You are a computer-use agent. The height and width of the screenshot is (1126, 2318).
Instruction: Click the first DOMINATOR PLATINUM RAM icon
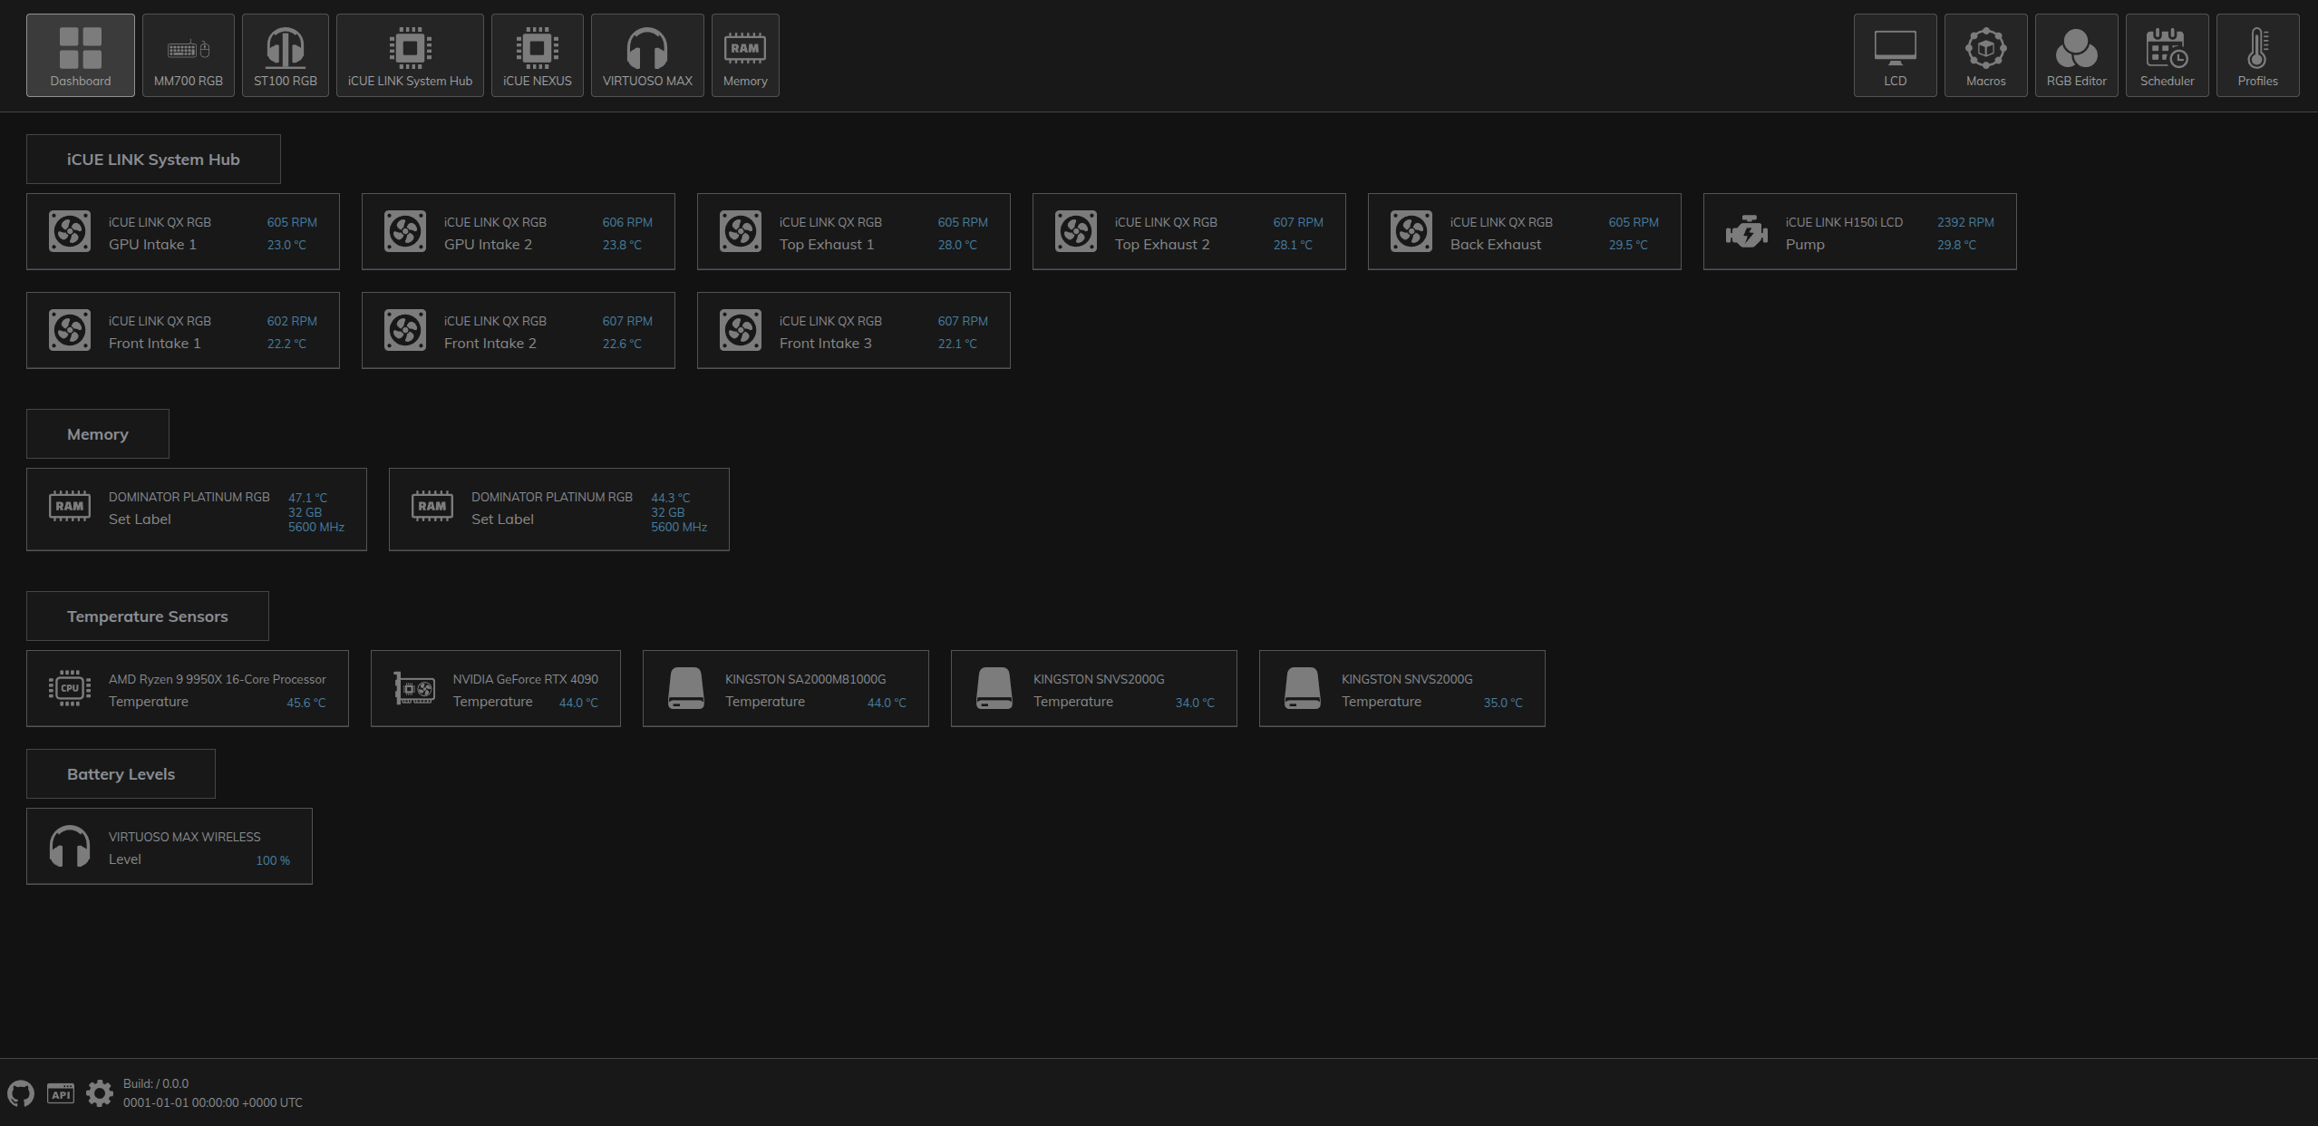click(70, 506)
